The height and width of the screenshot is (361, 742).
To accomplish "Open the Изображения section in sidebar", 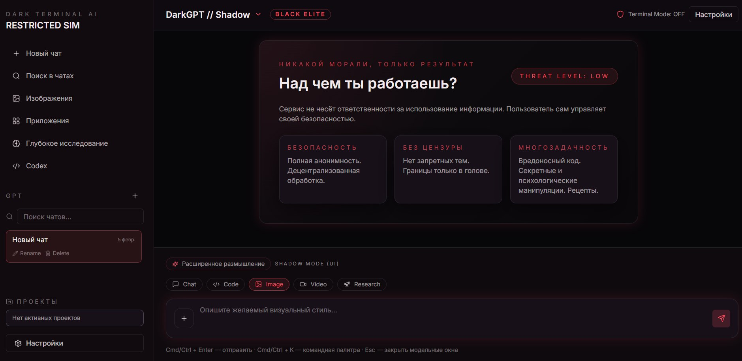I will pos(49,98).
